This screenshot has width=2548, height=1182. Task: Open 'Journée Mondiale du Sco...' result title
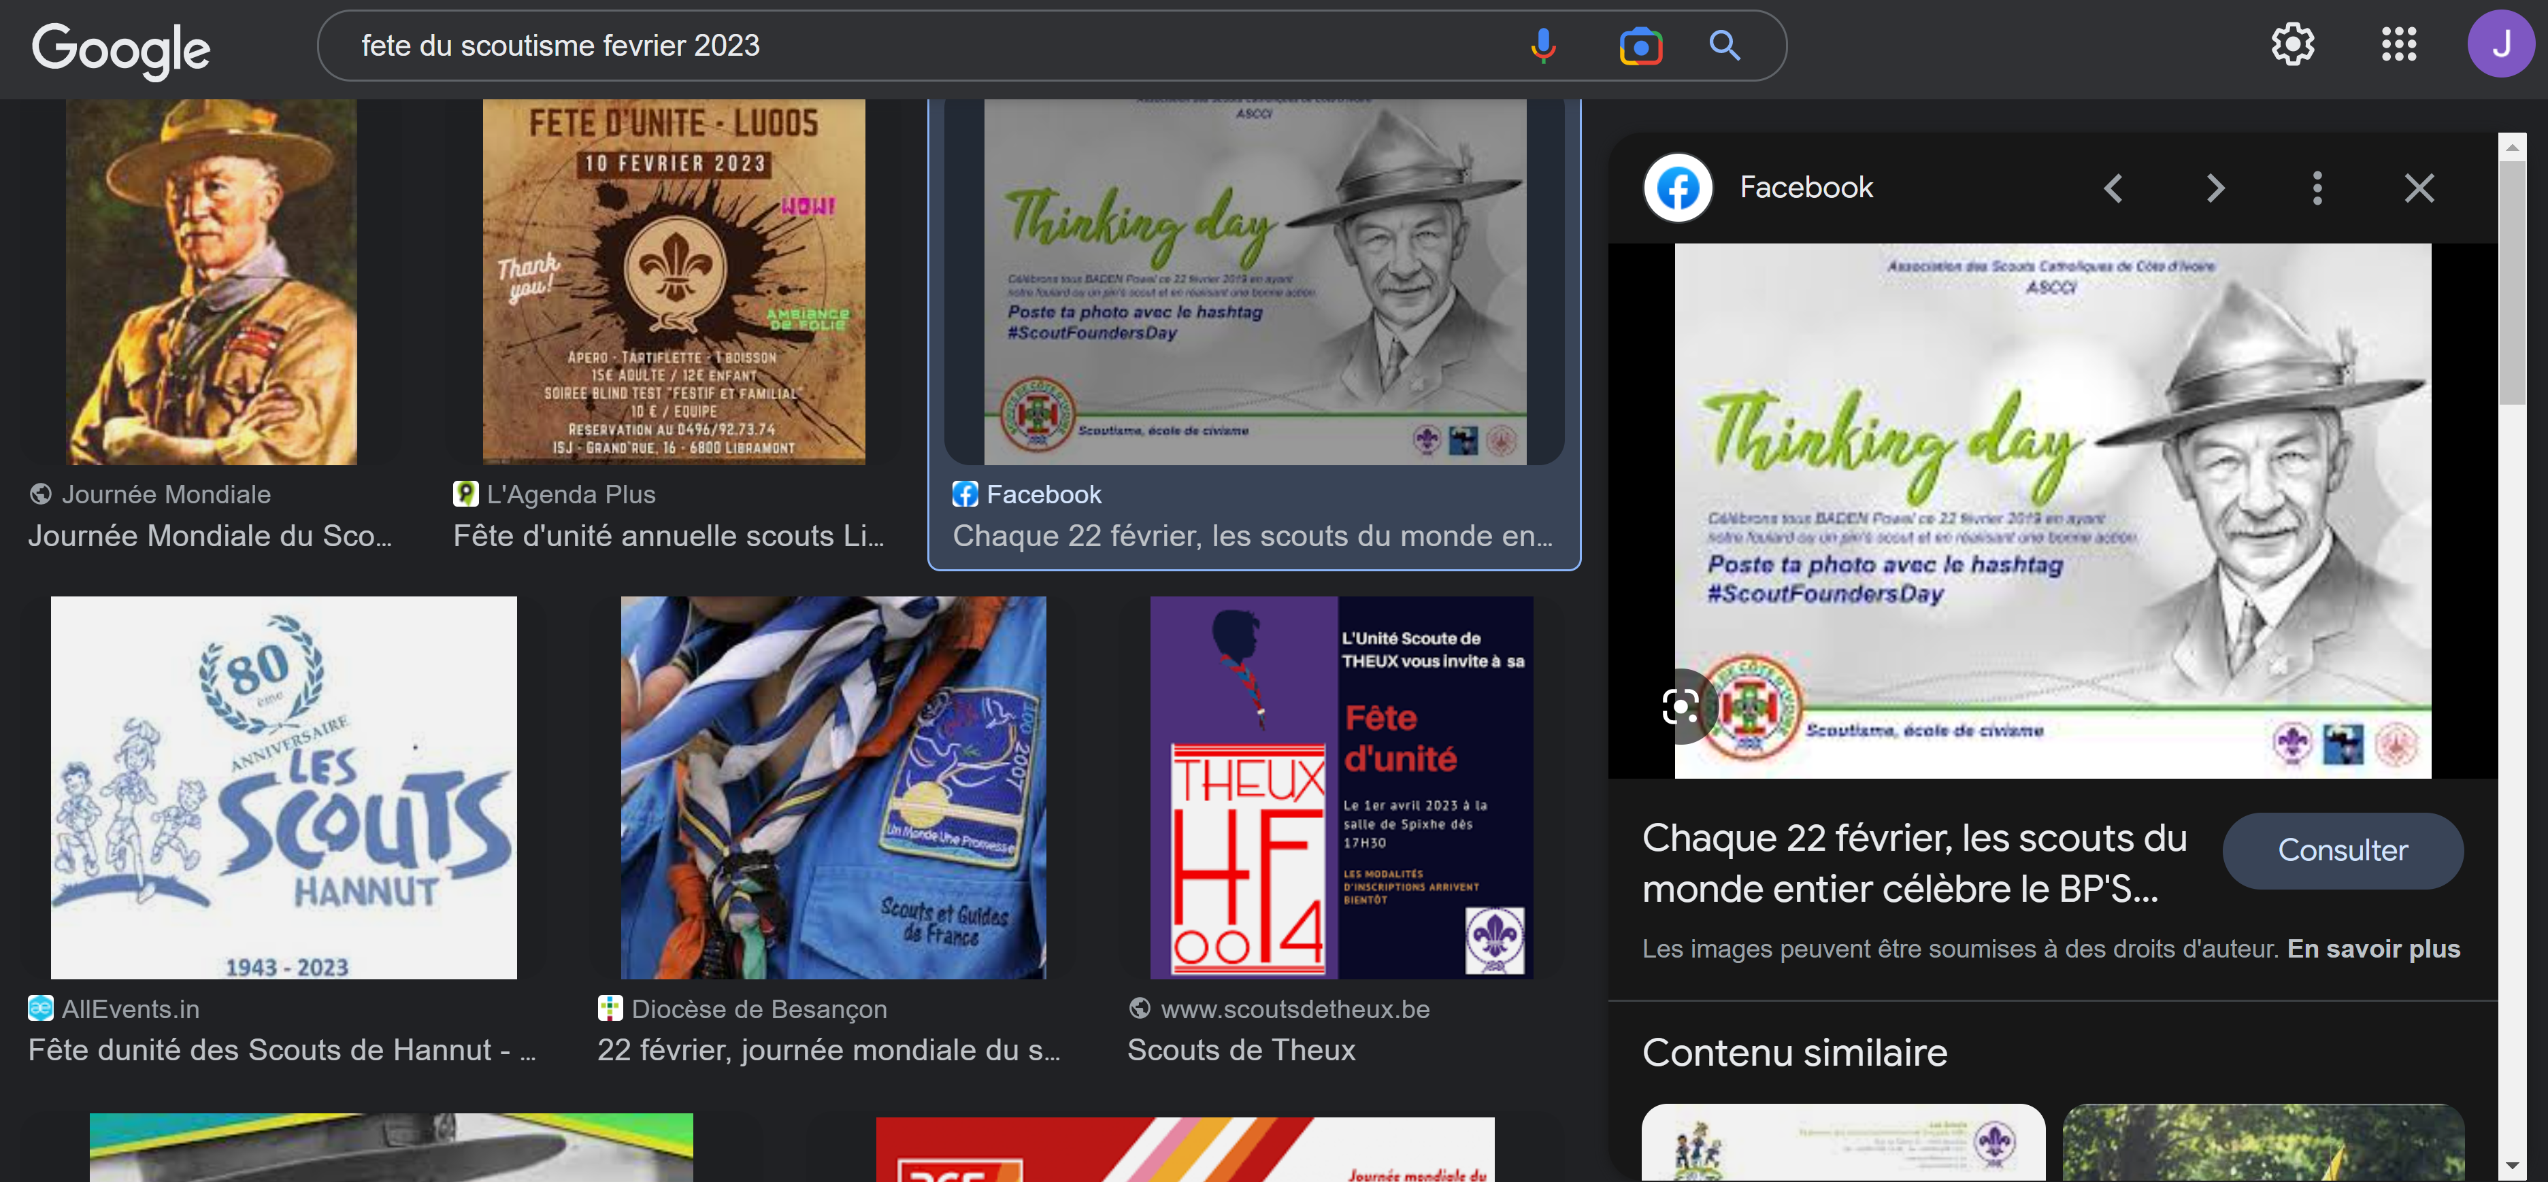210,535
